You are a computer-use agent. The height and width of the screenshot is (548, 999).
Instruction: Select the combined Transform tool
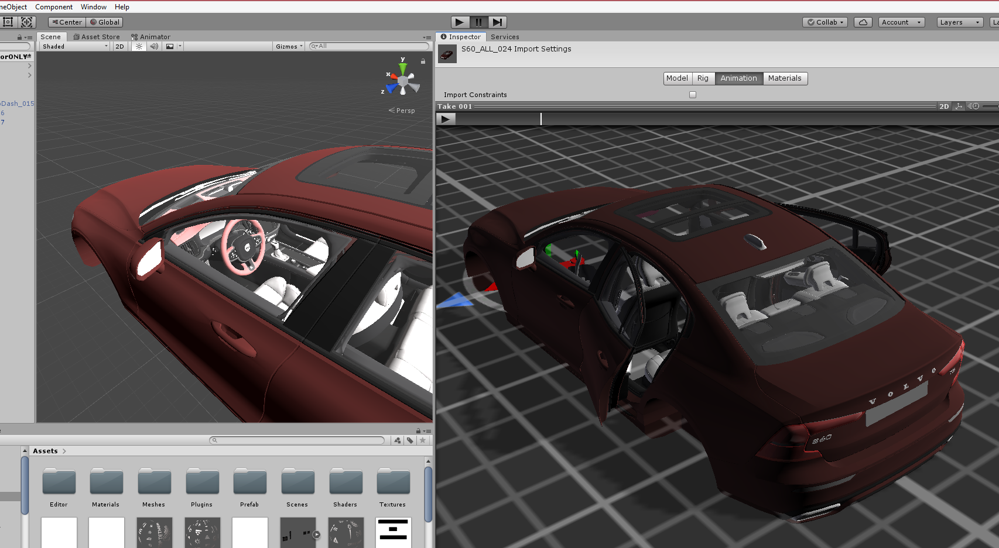click(26, 22)
